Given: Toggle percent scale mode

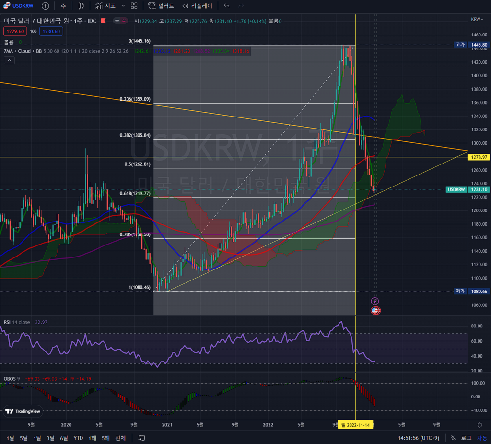Looking at the screenshot, I should (453, 438).
